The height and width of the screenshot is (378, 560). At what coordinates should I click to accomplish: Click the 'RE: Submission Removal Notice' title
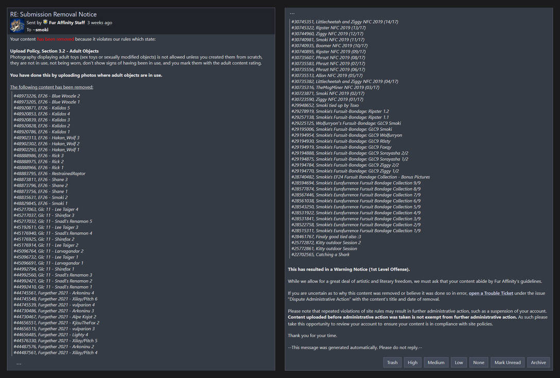54,14
